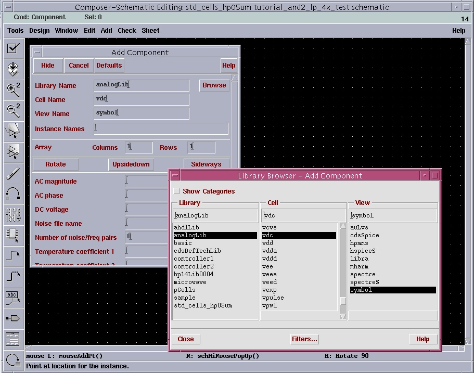Close the Library Browser with Close button

tap(186, 339)
